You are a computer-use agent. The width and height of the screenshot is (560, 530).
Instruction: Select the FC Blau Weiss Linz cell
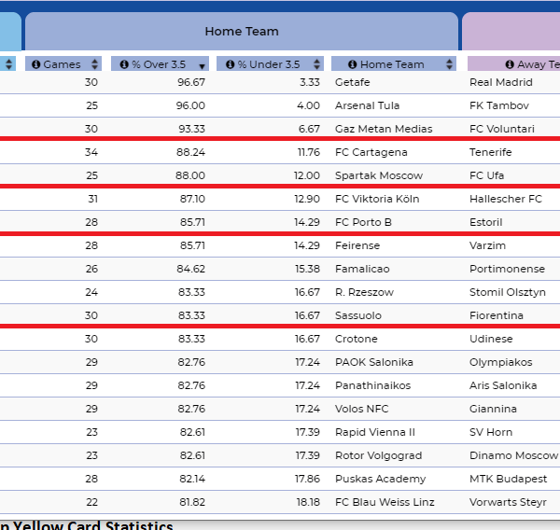(x=385, y=502)
